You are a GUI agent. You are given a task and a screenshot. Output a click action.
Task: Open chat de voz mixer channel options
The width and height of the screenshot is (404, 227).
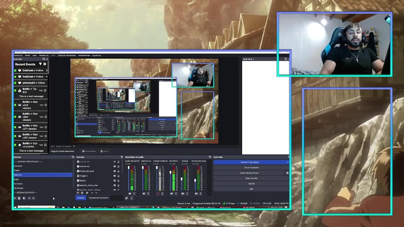pos(148,194)
